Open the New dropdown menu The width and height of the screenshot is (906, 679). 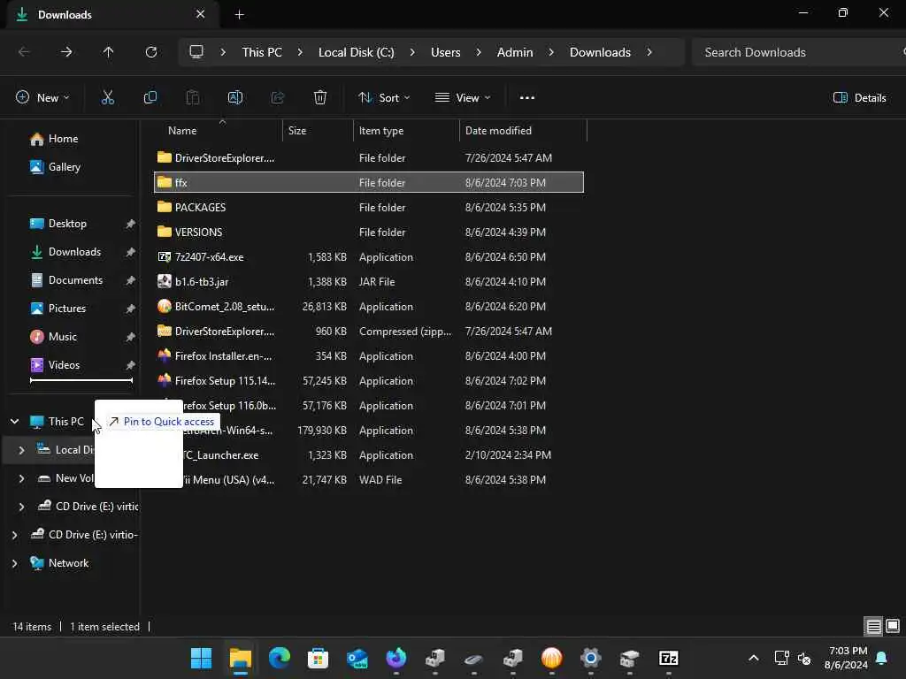pos(42,97)
